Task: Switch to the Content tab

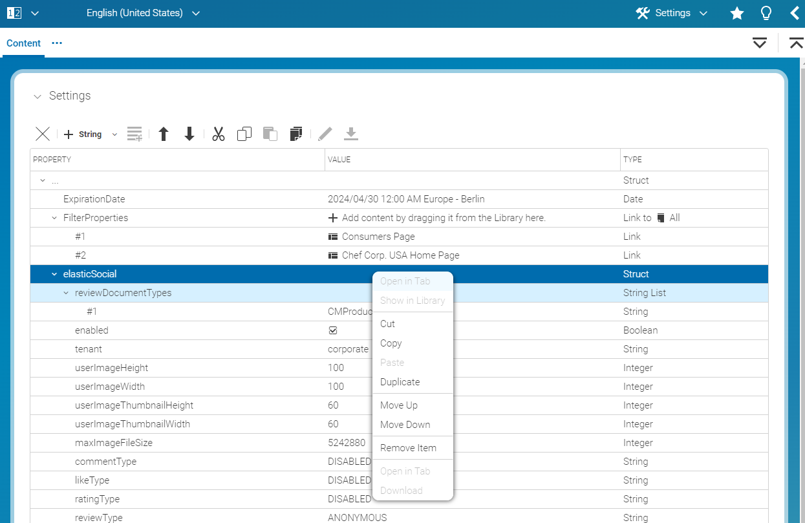Action: tap(23, 43)
